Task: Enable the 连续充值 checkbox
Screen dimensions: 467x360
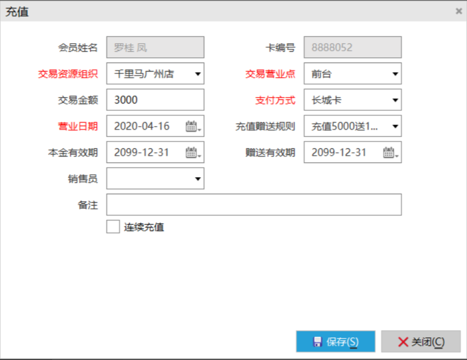Action: pos(113,227)
